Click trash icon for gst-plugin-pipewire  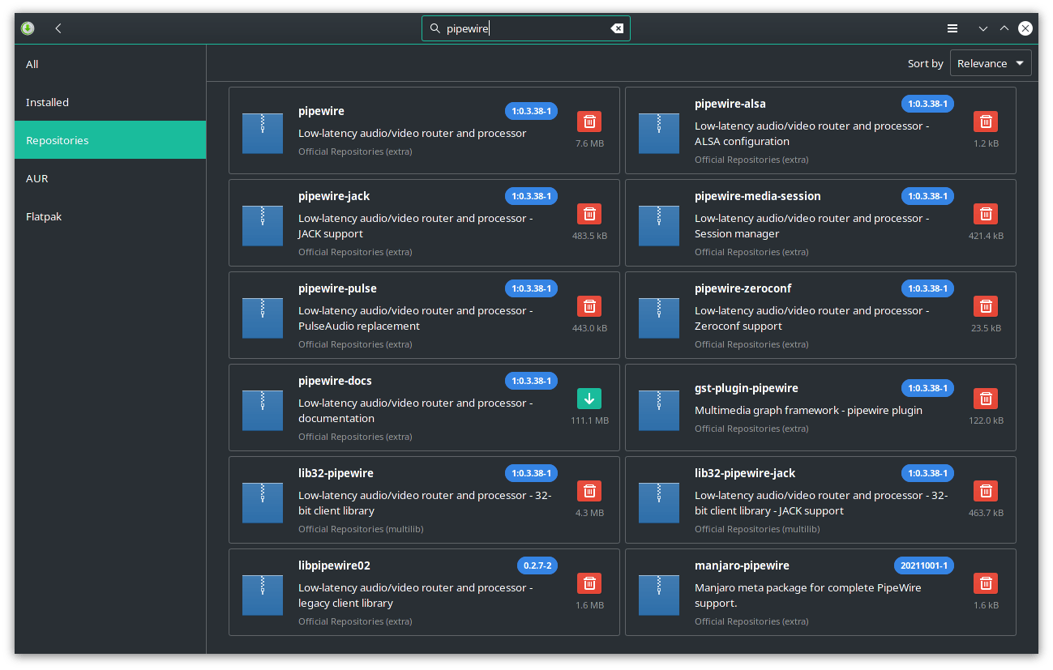(x=985, y=399)
